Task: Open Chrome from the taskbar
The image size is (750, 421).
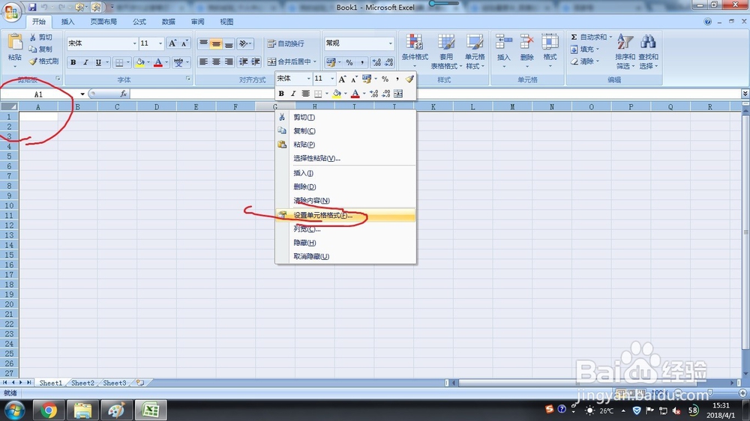Action: point(49,410)
